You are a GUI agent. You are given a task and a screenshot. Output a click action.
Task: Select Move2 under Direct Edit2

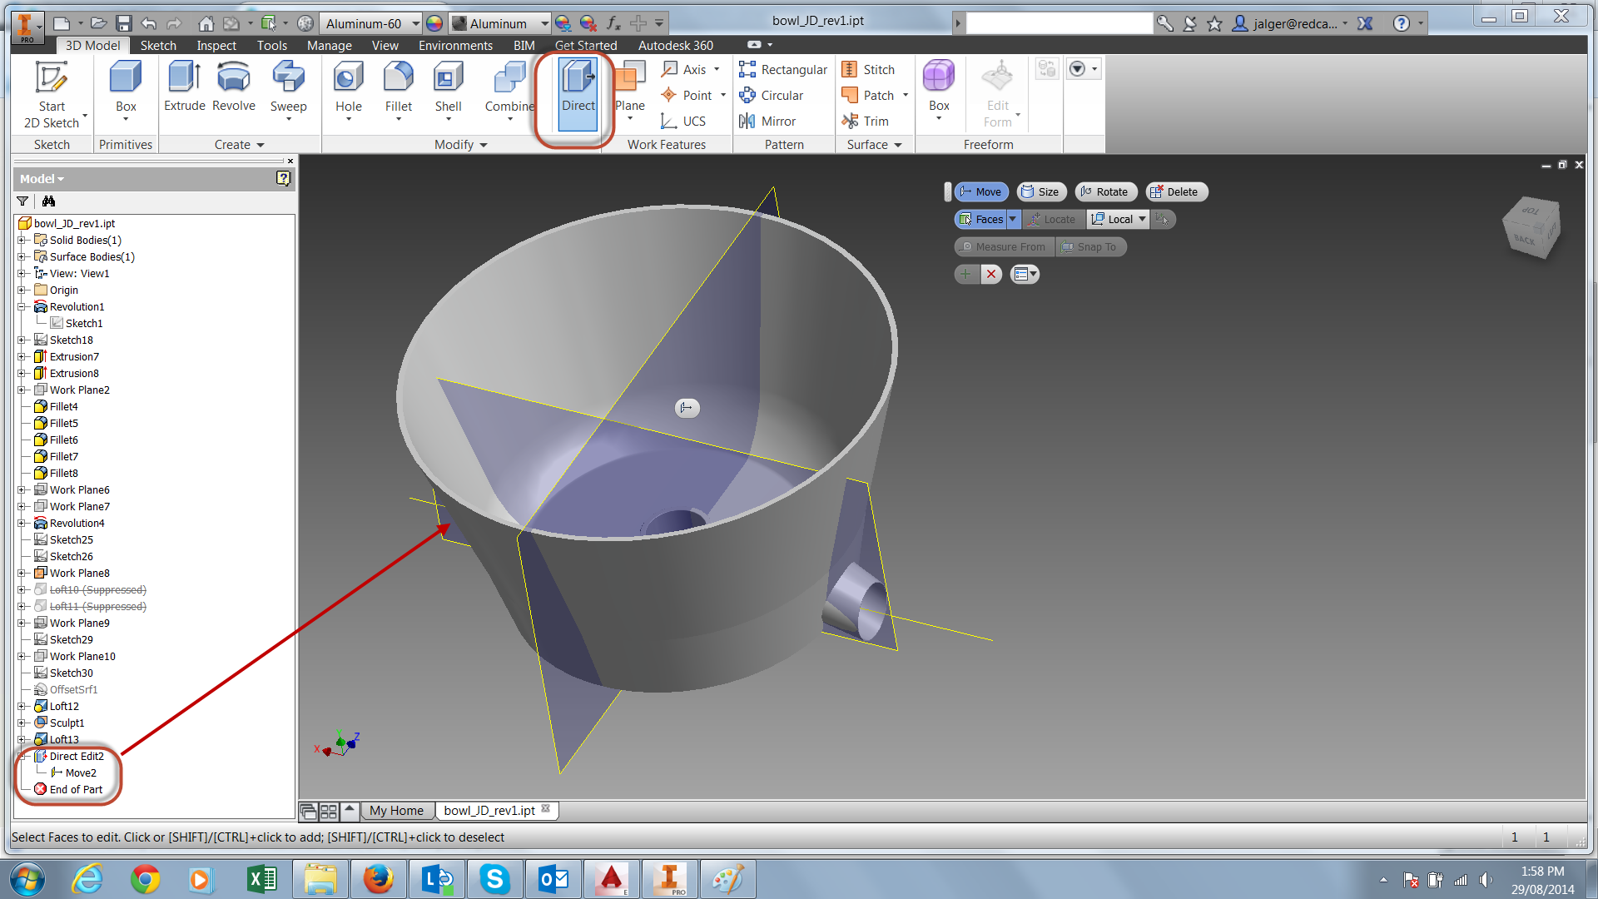81,773
